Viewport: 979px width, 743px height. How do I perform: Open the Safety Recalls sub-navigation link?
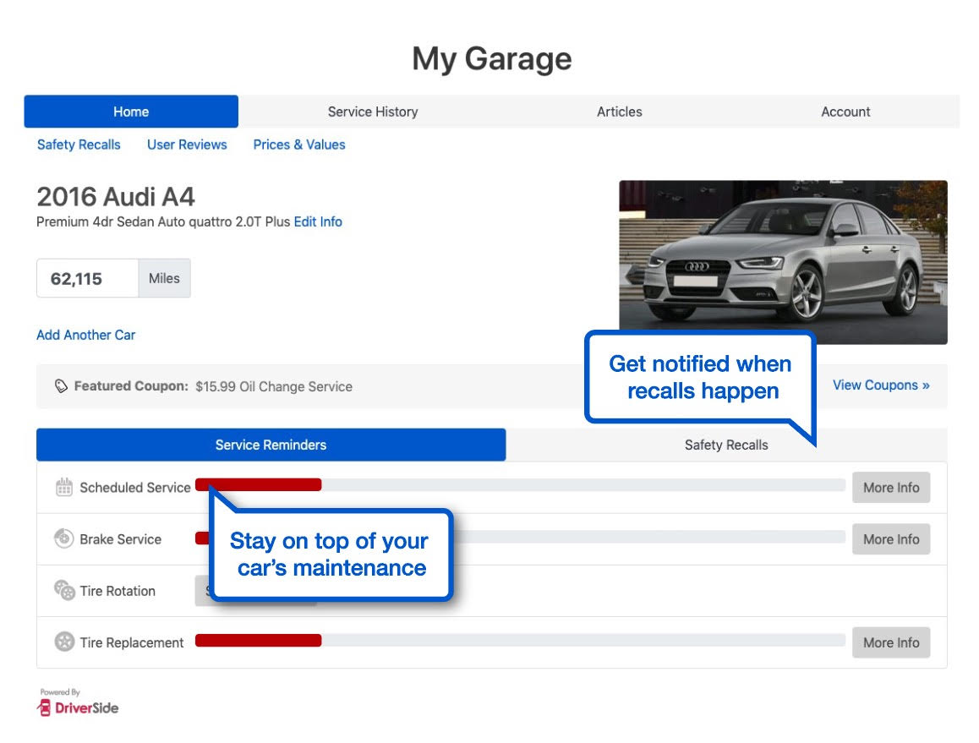[x=79, y=145]
